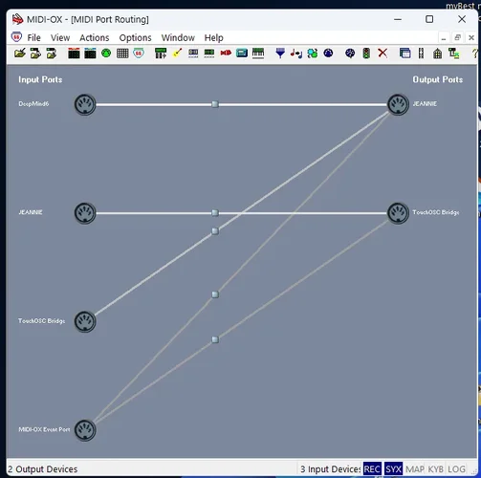The width and height of the screenshot is (481, 478).
Task: Click the 'Output Ports' heading
Action: [x=438, y=79]
